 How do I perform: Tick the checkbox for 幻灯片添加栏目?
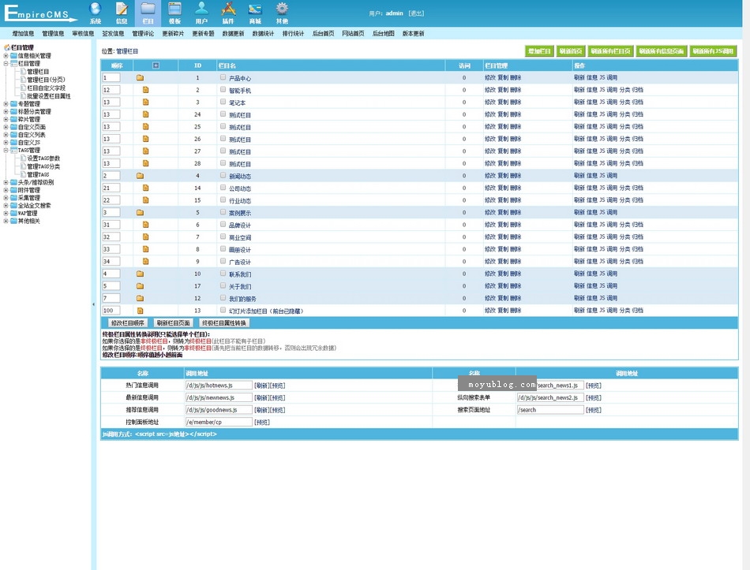pyautogui.click(x=223, y=310)
